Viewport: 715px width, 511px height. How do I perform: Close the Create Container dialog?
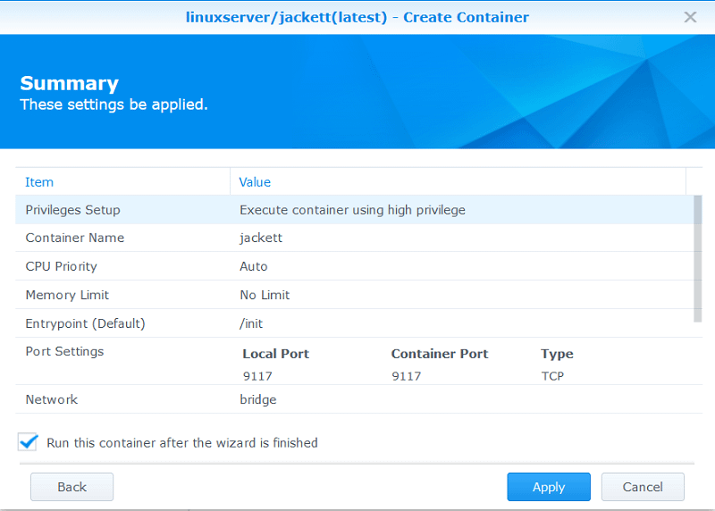(x=690, y=17)
